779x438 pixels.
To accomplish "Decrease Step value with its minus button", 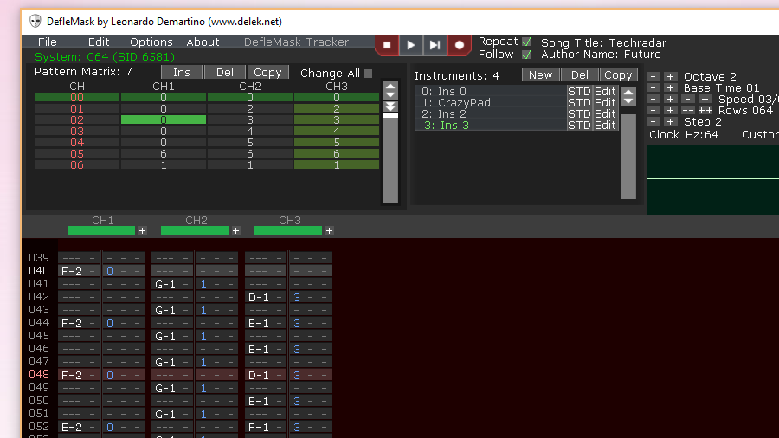I will [x=653, y=122].
